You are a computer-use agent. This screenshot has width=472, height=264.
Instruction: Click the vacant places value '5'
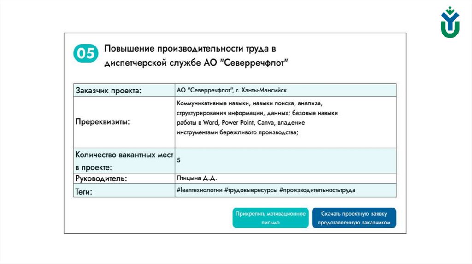point(178,161)
